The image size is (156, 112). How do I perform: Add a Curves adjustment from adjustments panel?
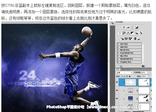(x=132, y=27)
